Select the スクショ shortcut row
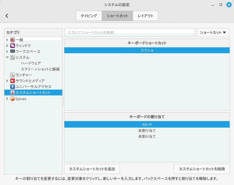This screenshot has width=234, height=185. point(147,50)
